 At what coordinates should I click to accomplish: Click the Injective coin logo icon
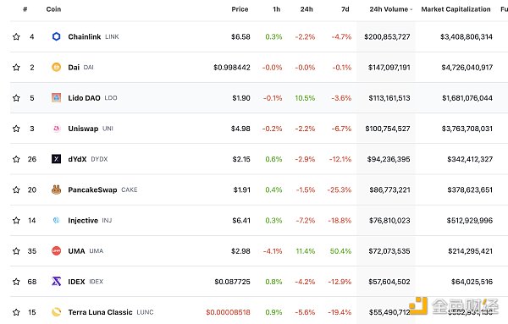click(x=56, y=221)
